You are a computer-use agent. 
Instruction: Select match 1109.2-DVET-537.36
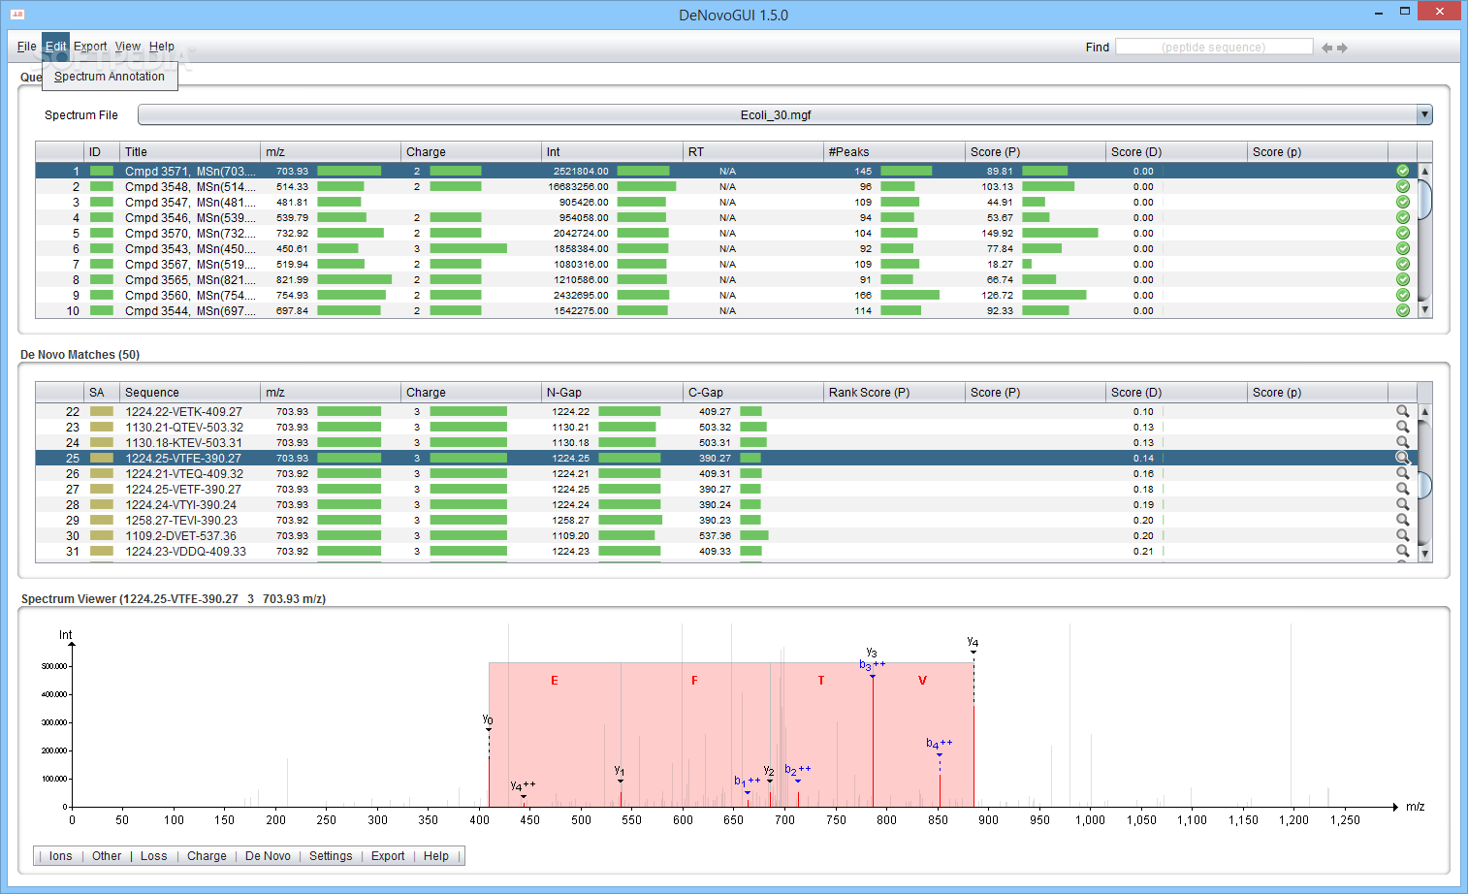point(725,535)
